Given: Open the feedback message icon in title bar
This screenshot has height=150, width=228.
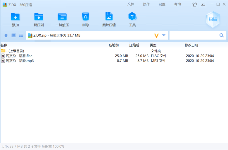Looking at the screenshot, I should (x=203, y=4).
